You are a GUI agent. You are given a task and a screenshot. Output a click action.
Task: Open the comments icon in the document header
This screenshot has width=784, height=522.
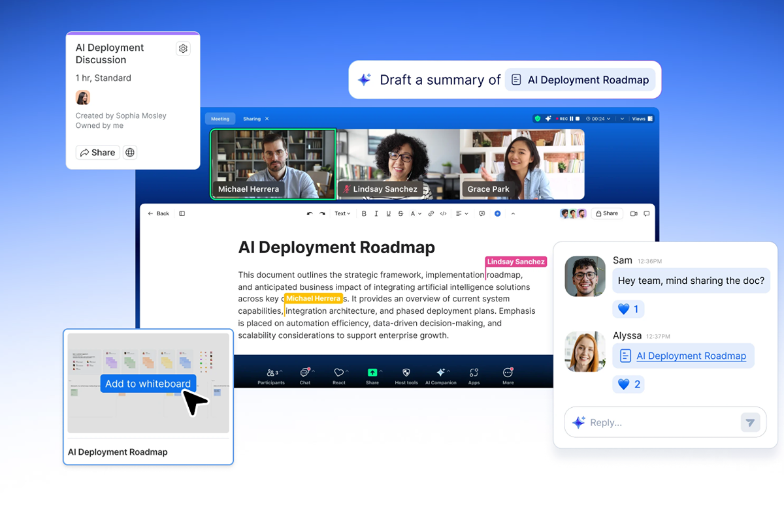(647, 213)
